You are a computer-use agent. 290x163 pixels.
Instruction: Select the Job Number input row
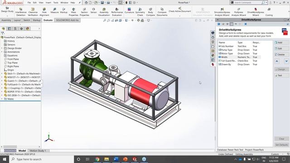click(x=239, y=46)
